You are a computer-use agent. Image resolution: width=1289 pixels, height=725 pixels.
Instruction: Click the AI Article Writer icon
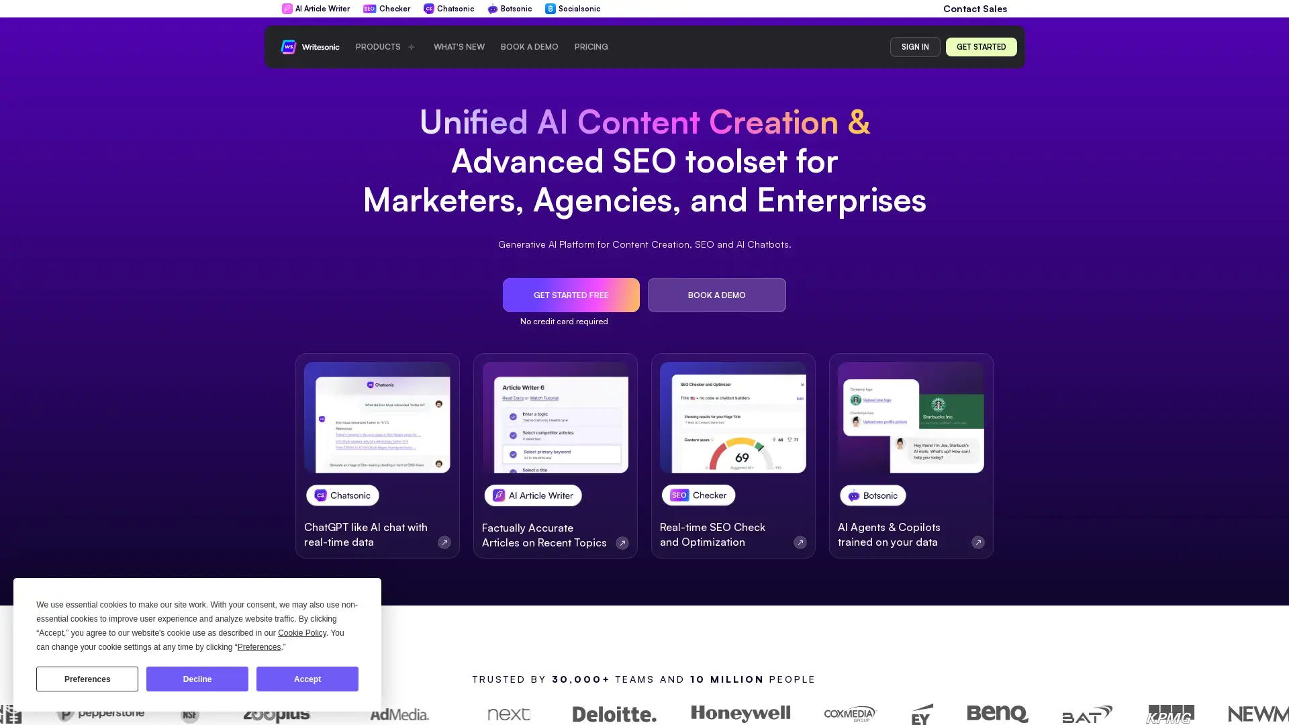point(287,9)
